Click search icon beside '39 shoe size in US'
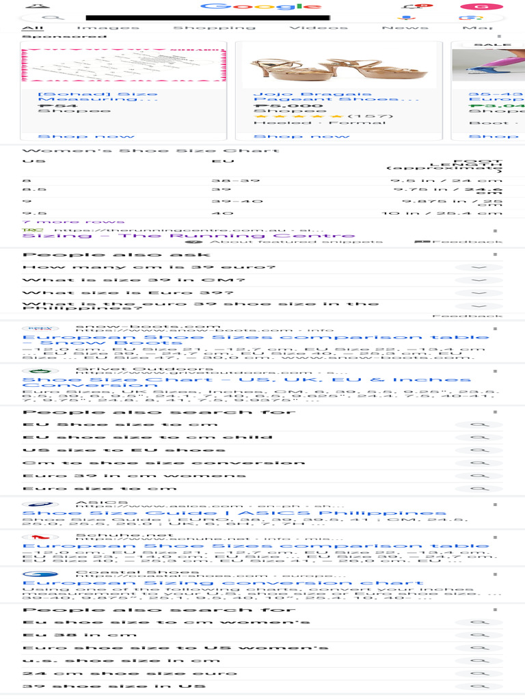The image size is (525, 700). pos(479,686)
